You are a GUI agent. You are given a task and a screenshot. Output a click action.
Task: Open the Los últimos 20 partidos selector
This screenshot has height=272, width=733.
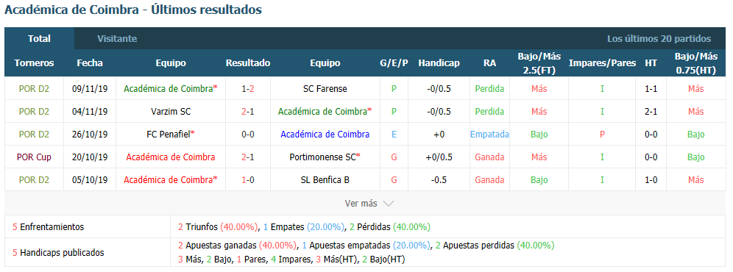point(659,39)
